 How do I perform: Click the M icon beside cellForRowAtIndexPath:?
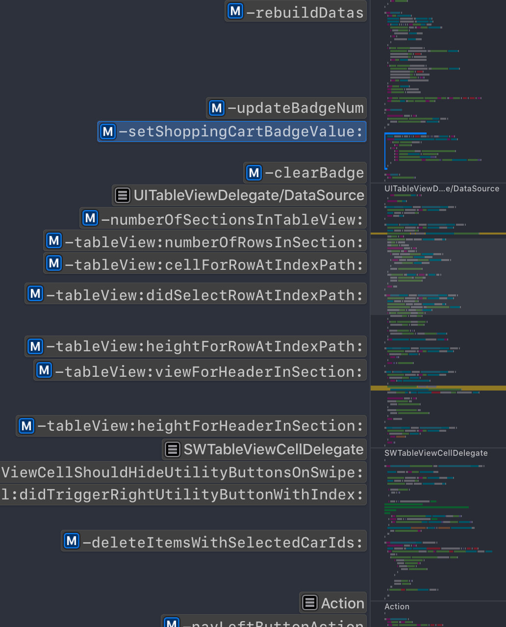54,263
